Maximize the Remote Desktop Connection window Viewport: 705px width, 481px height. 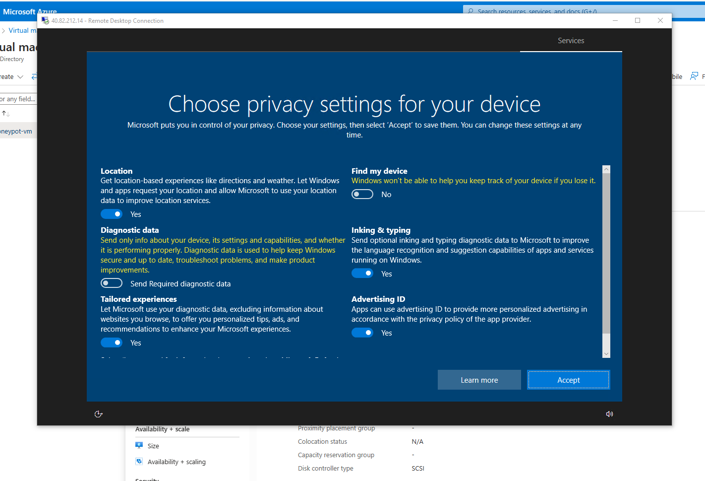[x=638, y=20]
